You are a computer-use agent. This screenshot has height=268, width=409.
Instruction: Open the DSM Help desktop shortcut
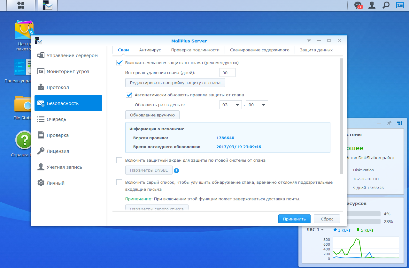point(23,144)
